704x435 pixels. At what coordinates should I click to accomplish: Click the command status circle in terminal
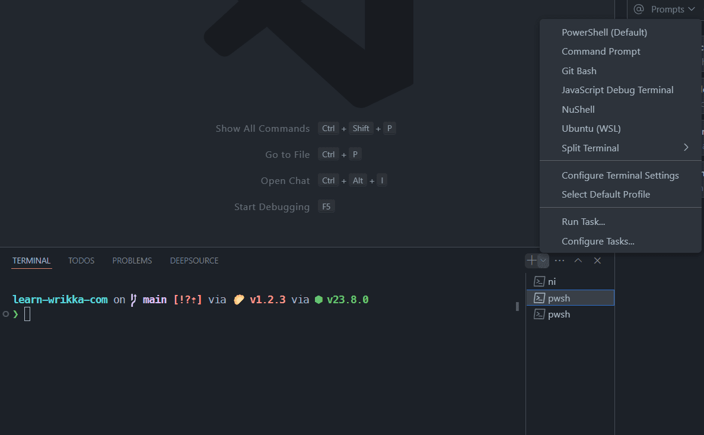point(6,314)
